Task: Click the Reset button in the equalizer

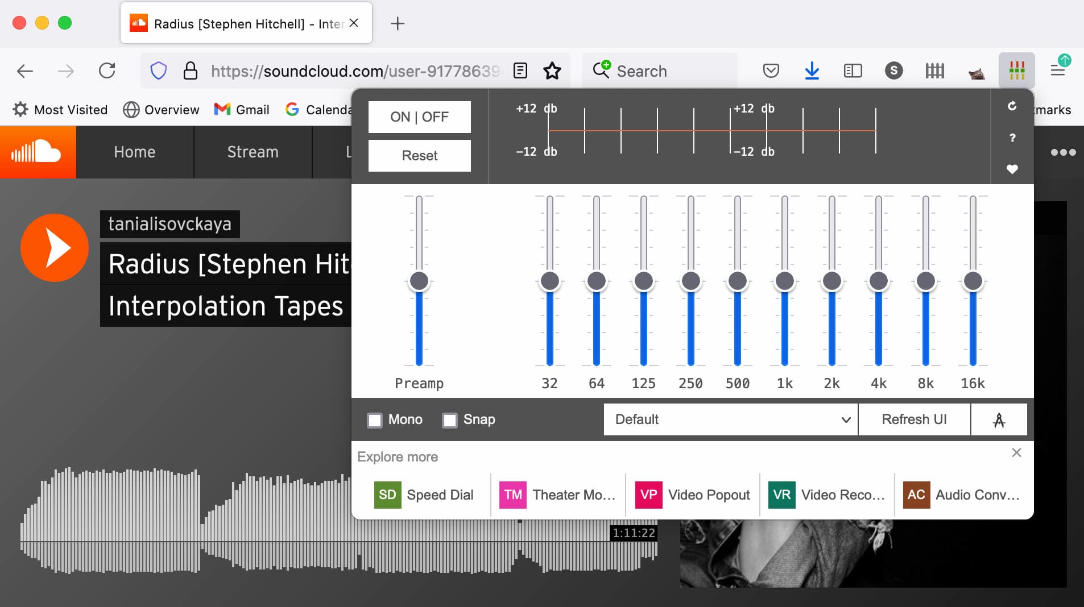Action: (x=419, y=155)
